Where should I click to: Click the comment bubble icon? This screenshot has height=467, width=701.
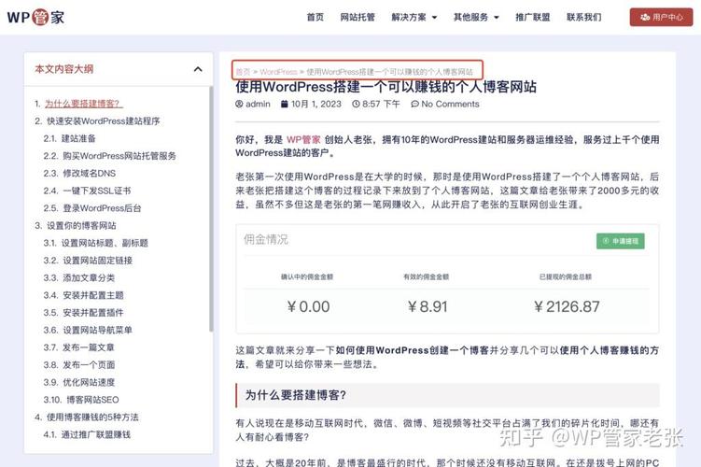point(414,104)
